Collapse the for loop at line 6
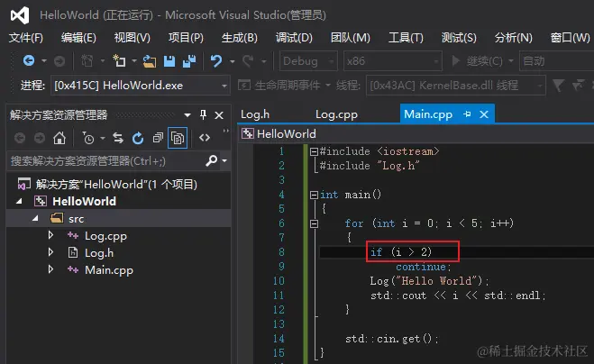Image resolution: width=594 pixels, height=364 pixels. [314, 223]
